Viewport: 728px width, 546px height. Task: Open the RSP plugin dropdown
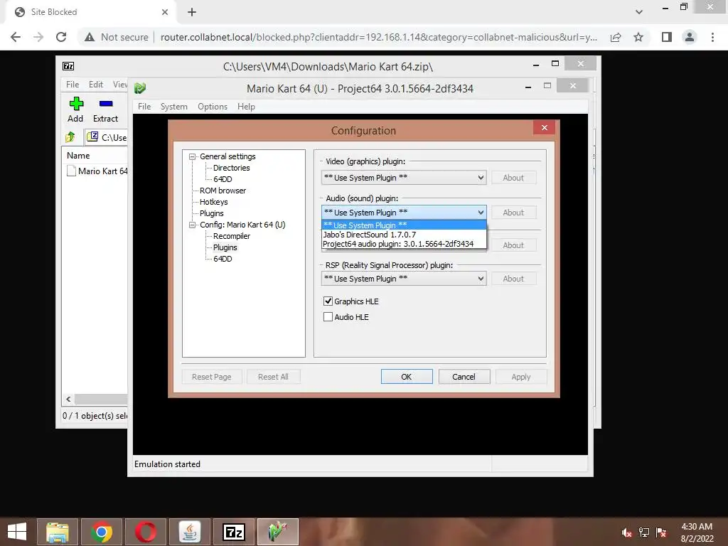[404, 279]
